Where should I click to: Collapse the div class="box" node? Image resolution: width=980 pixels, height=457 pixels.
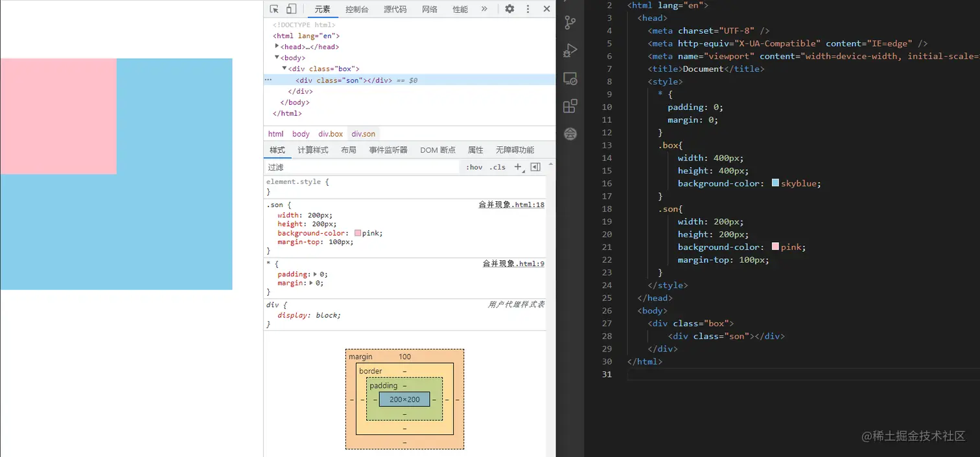(285, 69)
